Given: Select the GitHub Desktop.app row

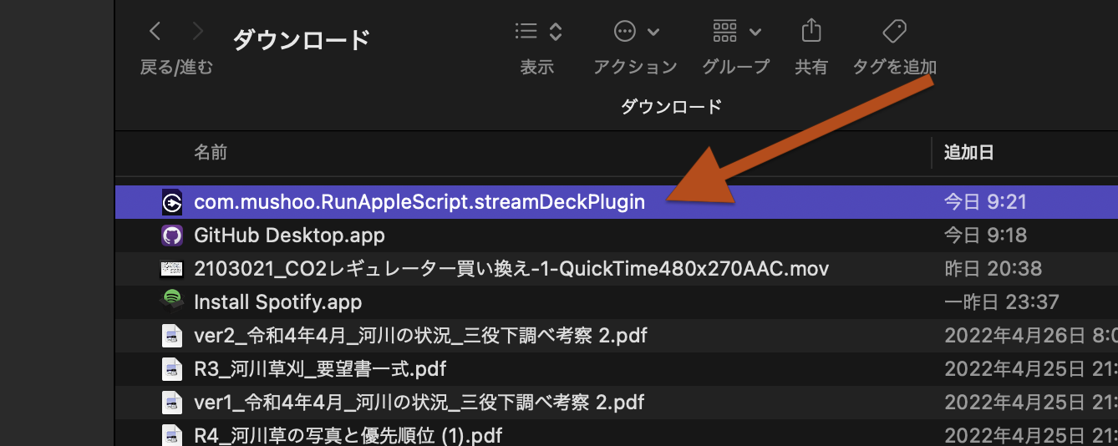Looking at the screenshot, I should 289,236.
